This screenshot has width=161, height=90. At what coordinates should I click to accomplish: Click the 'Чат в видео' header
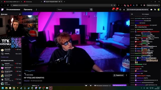(x=145, y=14)
